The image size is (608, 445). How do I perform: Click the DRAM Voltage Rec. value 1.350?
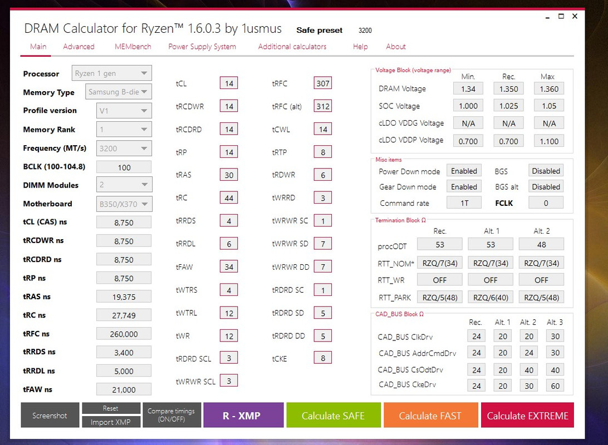pos(508,88)
